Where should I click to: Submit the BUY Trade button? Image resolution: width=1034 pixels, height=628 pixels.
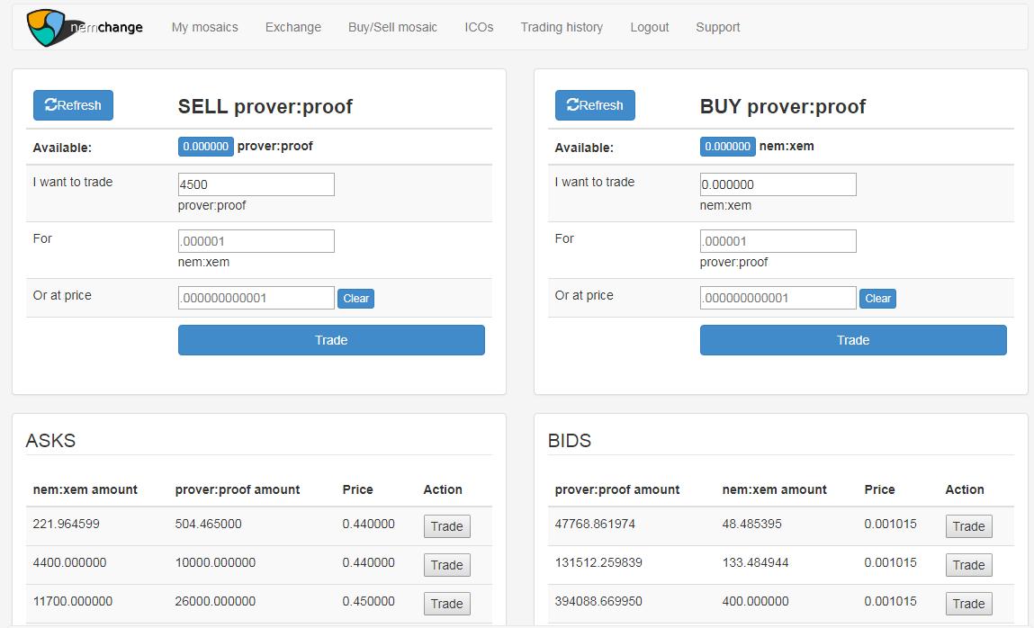pos(853,340)
